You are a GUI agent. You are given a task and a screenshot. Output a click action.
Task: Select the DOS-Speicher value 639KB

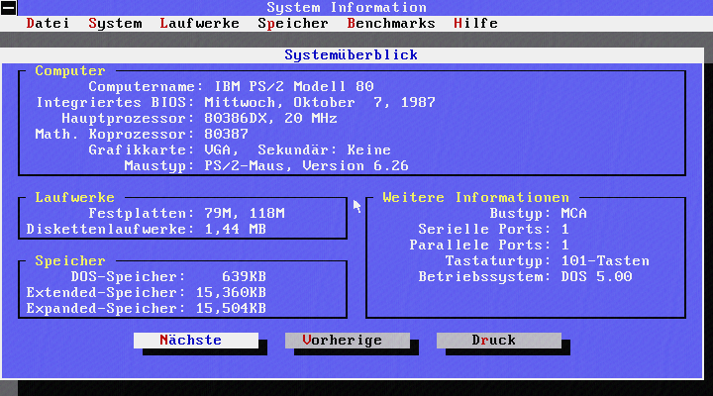point(244,276)
